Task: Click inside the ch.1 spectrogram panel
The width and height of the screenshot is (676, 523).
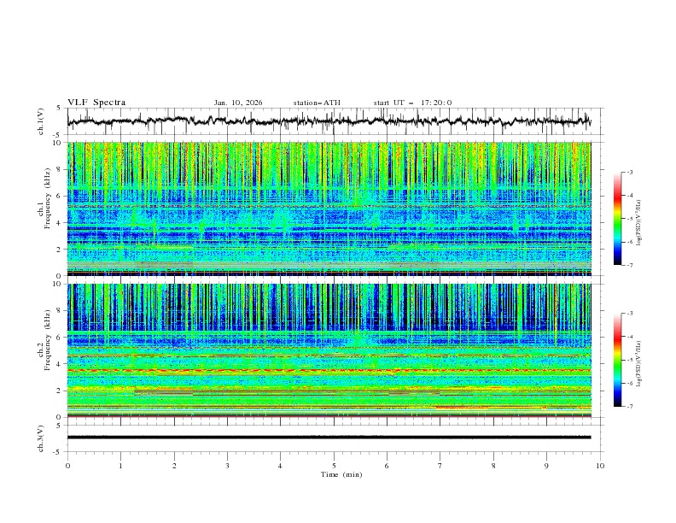Action: (x=333, y=209)
